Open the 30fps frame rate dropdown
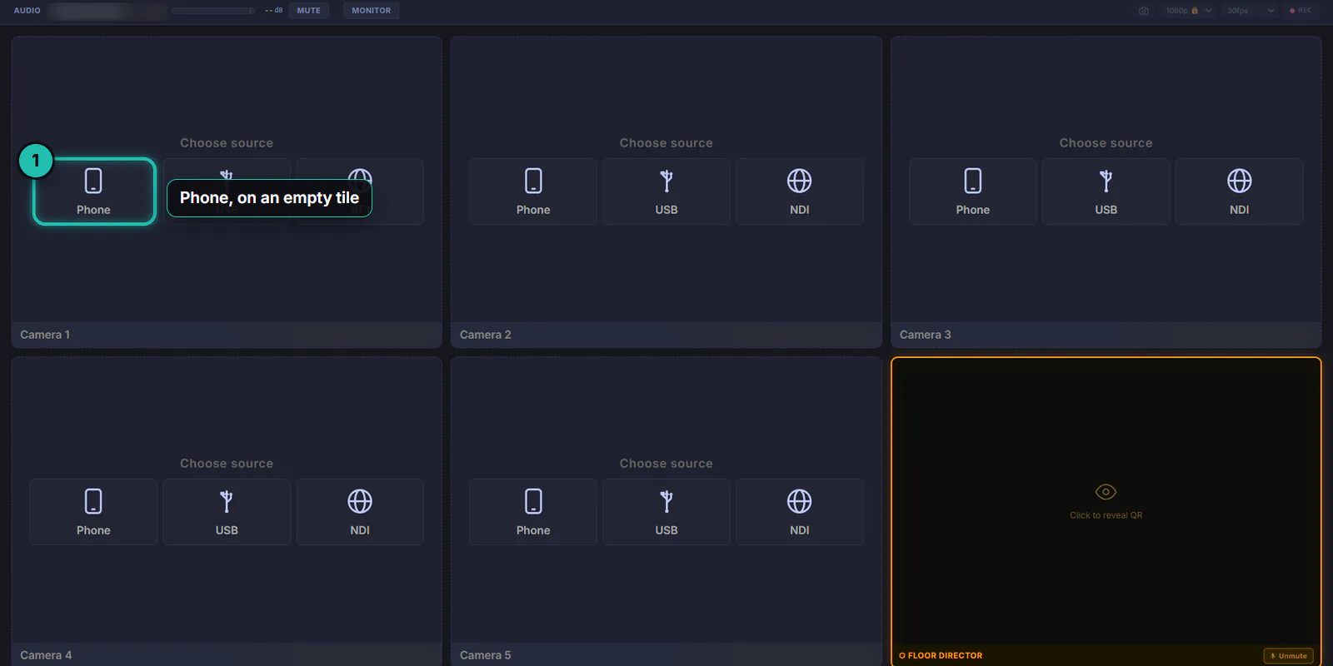Viewport: 1333px width, 666px height. coord(1251,11)
